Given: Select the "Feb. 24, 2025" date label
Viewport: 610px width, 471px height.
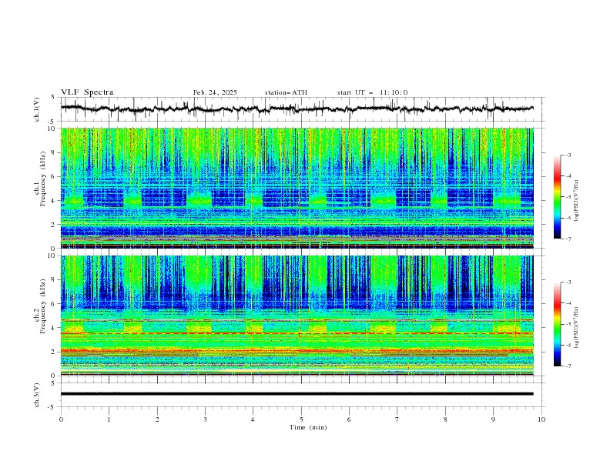Looking at the screenshot, I should [215, 92].
